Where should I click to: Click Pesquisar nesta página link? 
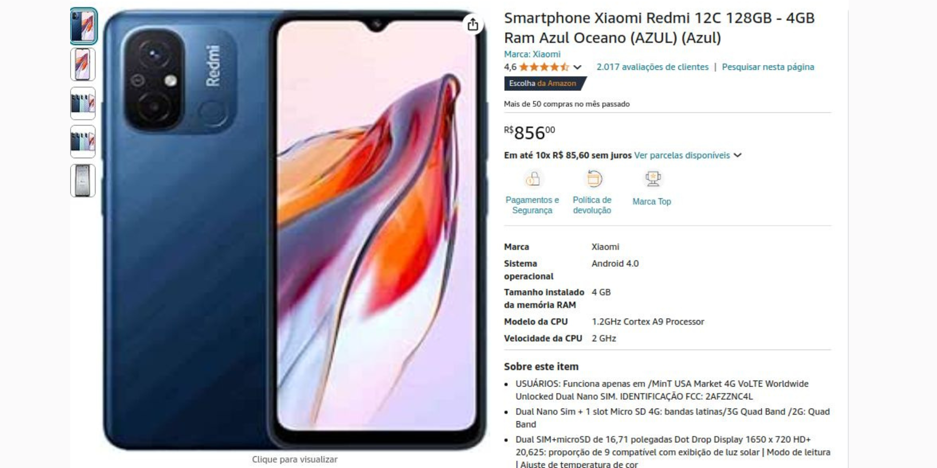point(768,67)
